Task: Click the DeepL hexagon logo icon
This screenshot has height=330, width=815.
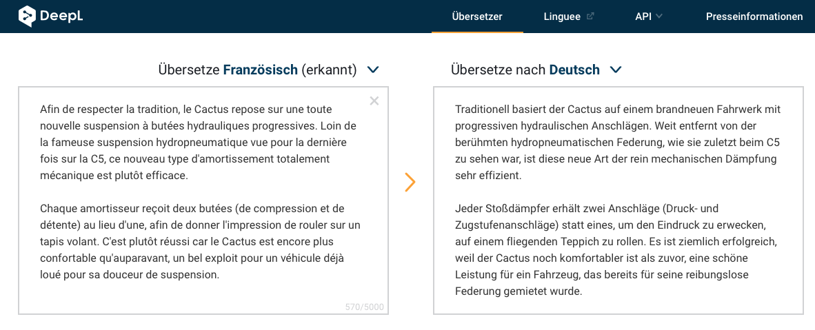Action: [27, 16]
